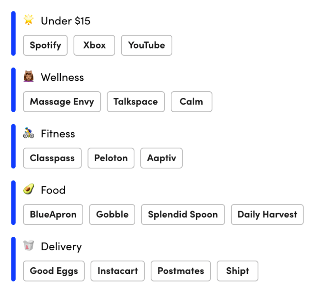
Task: Choose the Xbox option
Action: tap(94, 45)
